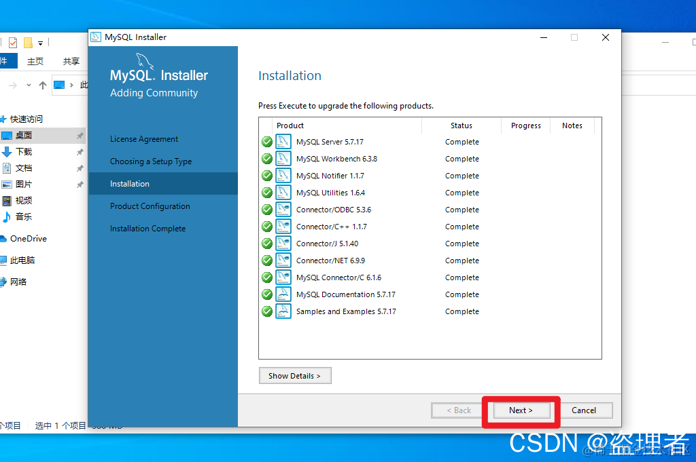The width and height of the screenshot is (696, 462).
Task: Click the MySQL Notifier 1.1.7 product icon
Action: (x=283, y=176)
